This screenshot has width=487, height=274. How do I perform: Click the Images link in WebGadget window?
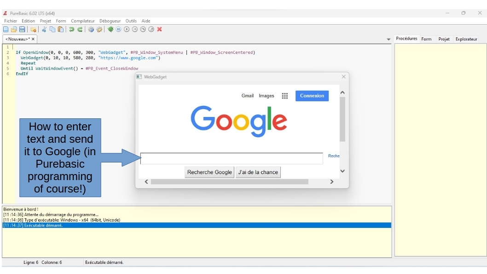[x=267, y=96]
